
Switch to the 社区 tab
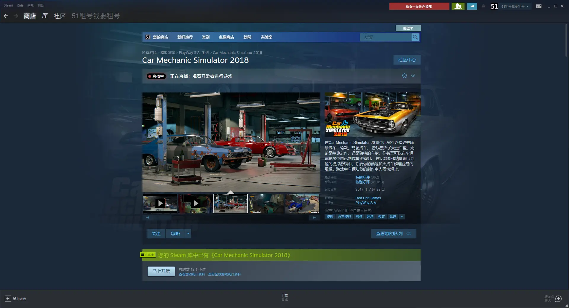[x=60, y=16]
